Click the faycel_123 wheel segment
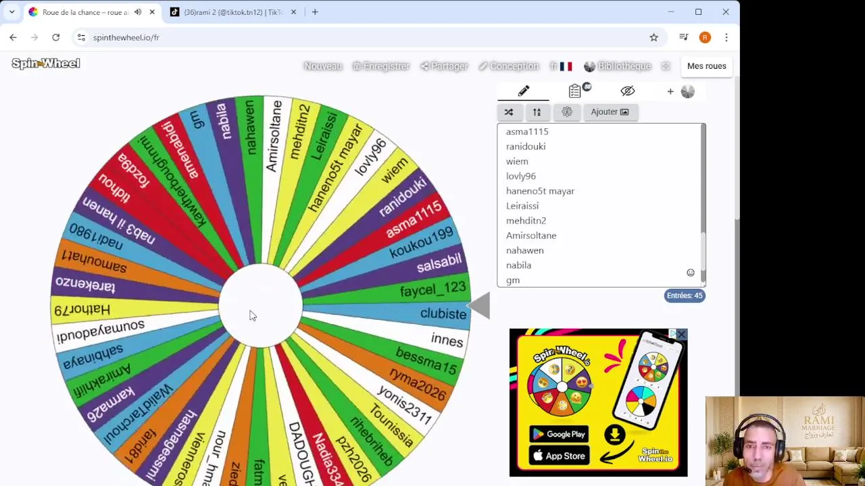Screen dimensions: 865x486 click(x=432, y=290)
